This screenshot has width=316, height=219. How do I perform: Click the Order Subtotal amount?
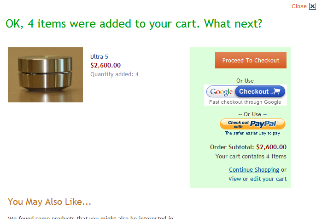pyautogui.click(x=271, y=147)
